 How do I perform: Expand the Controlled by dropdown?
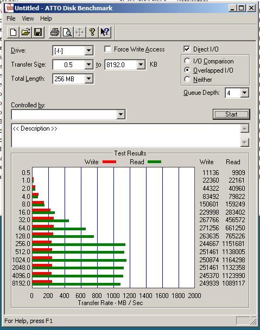[x=121, y=114]
